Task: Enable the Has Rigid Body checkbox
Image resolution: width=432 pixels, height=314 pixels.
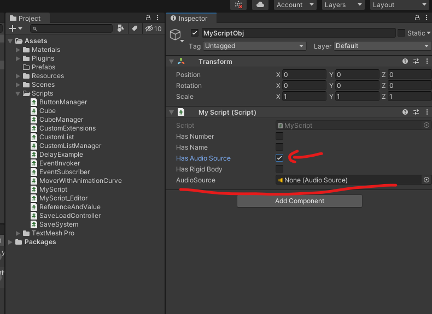Action: [x=279, y=169]
